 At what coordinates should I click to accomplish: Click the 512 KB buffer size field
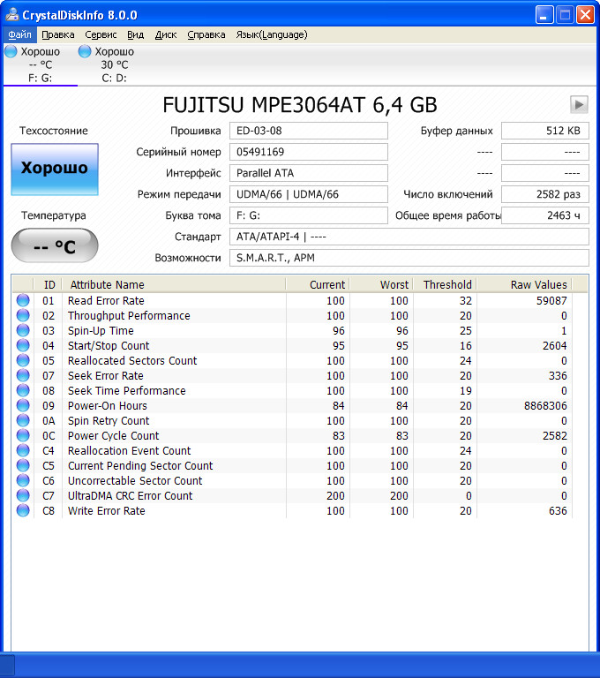[545, 131]
